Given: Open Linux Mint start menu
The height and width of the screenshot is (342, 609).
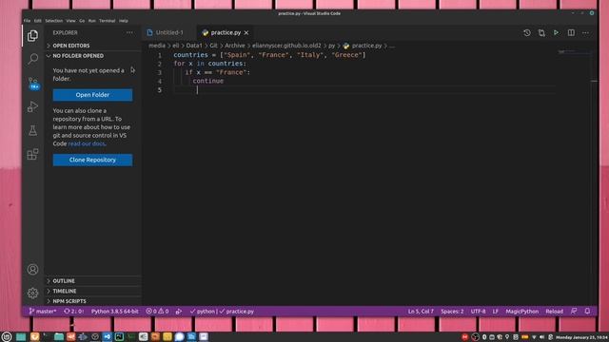Looking at the screenshot, I should [x=7, y=336].
